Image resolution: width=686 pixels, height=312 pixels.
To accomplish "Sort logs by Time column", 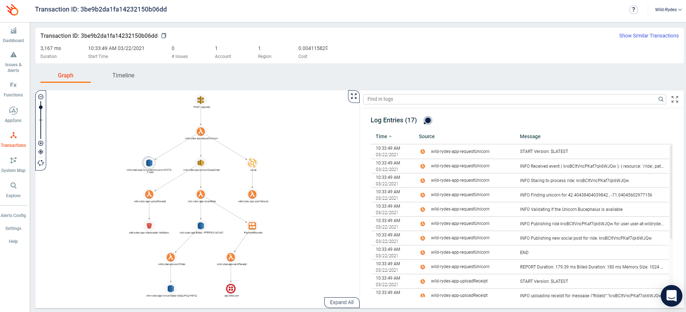I will (383, 136).
